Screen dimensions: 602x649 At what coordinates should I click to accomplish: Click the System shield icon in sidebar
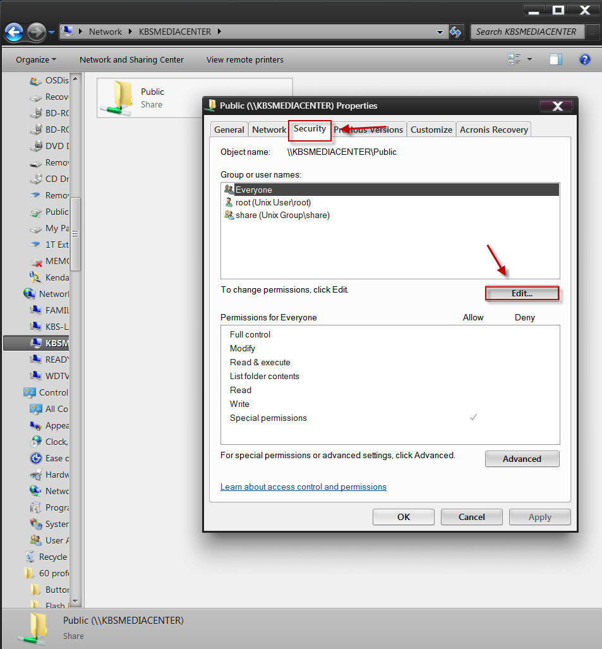coord(36,524)
